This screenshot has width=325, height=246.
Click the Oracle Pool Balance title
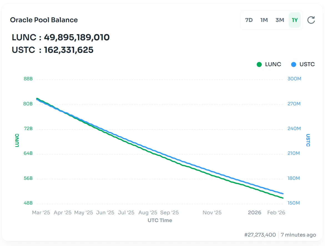[44, 20]
